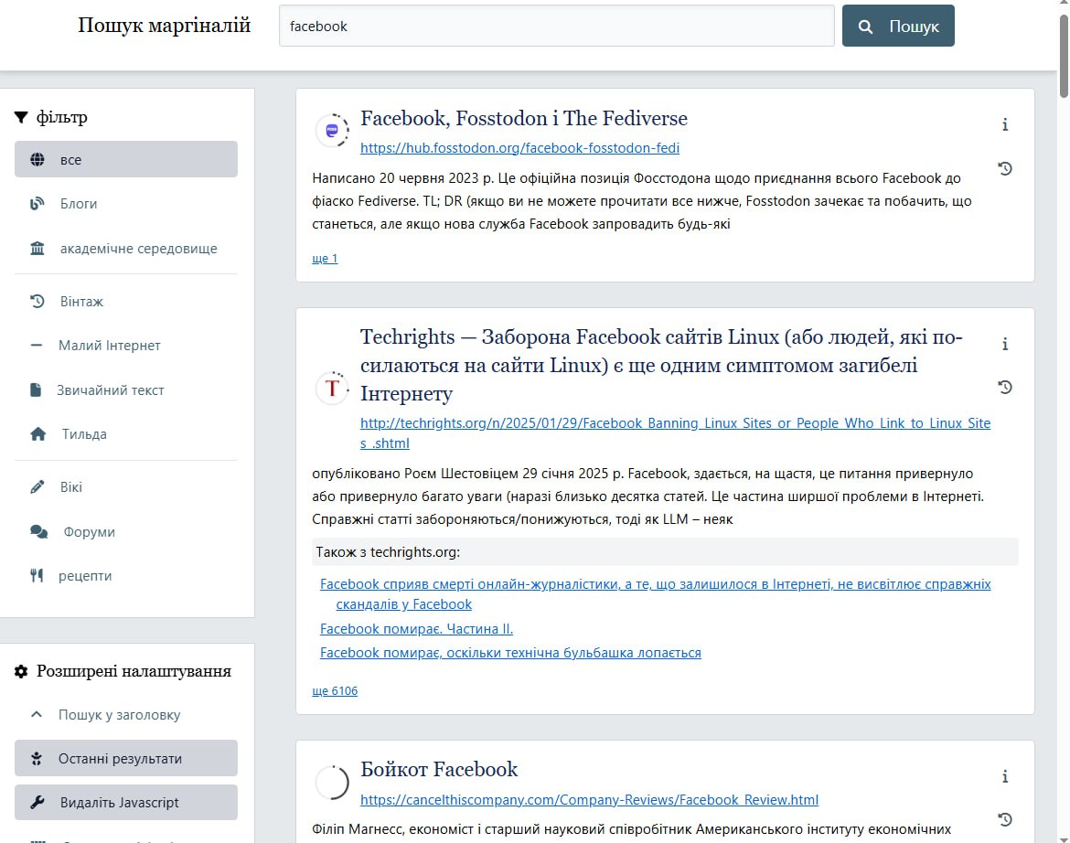The image size is (1070, 843).
Task: Click the gear icon next to Розширені налаштування
Action: (21, 671)
